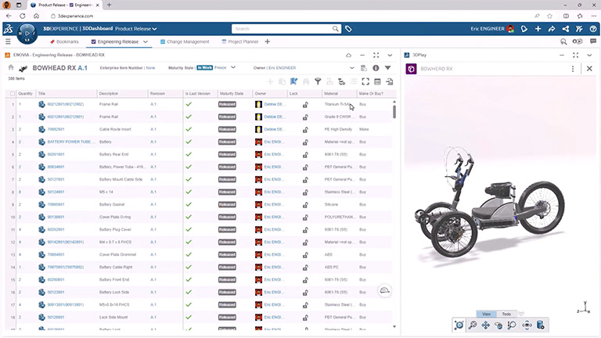Select the pan arrows tool in 3DPlay
Image resolution: width=601 pixels, height=338 pixels.
click(x=486, y=325)
